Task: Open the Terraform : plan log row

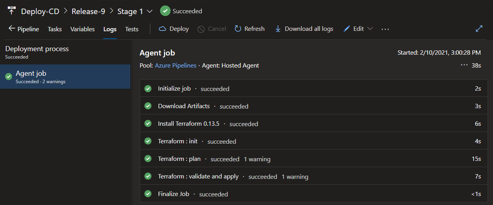Action: pos(179,159)
